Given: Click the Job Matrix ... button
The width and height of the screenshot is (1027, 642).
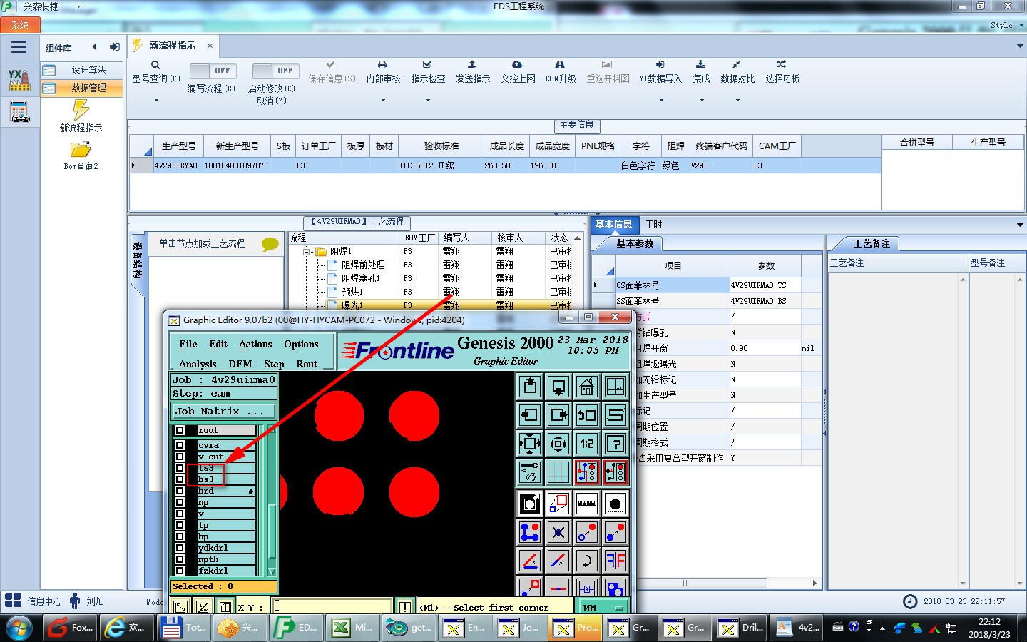Looking at the screenshot, I should coord(224,412).
